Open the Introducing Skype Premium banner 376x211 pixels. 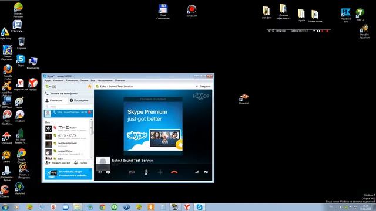(x=68, y=173)
